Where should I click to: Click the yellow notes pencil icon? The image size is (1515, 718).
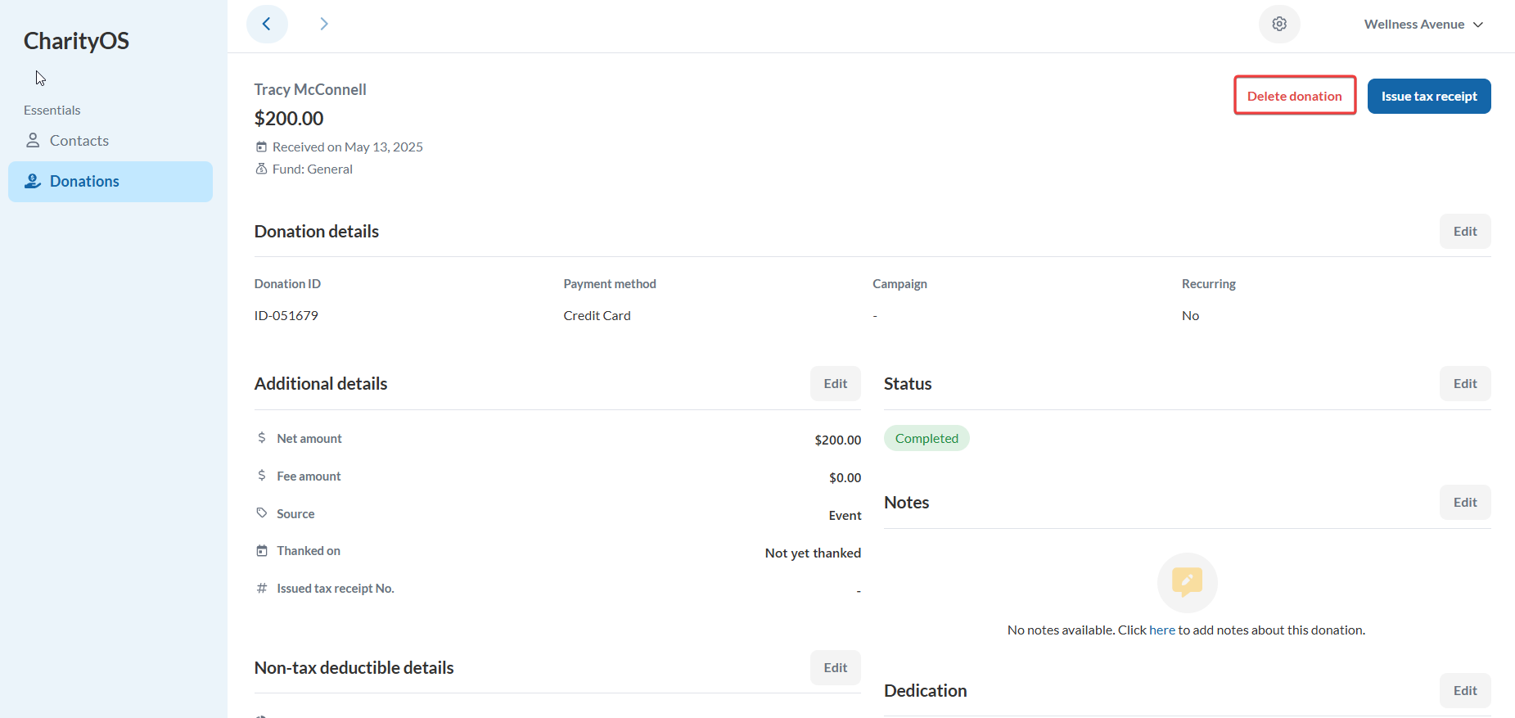(1187, 582)
